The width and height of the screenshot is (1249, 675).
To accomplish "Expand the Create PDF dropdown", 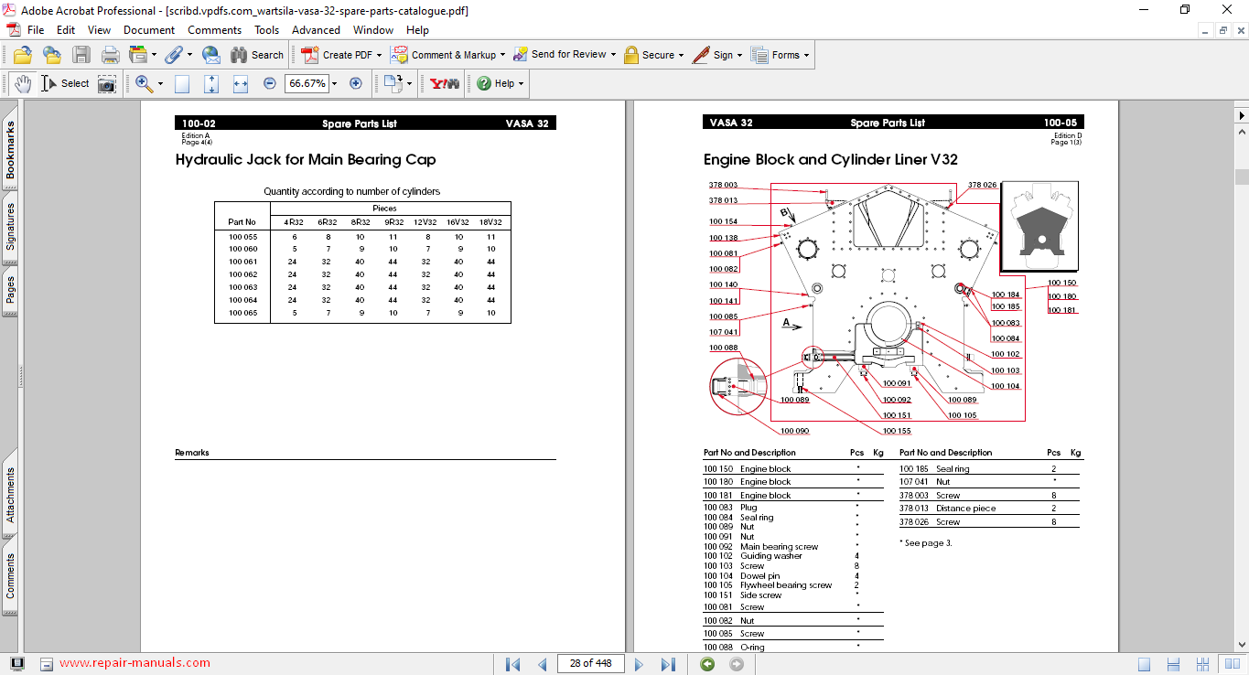I will coord(379,55).
